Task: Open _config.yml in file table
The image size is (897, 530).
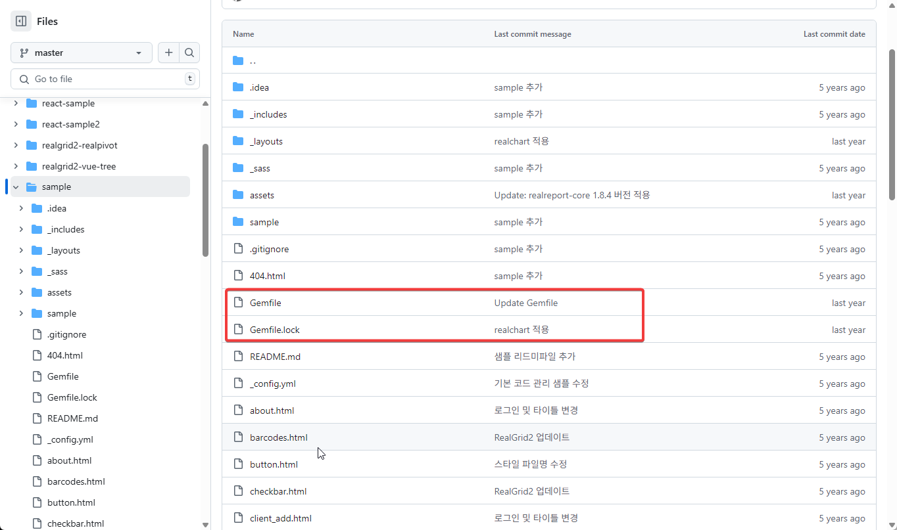Action: point(272,384)
